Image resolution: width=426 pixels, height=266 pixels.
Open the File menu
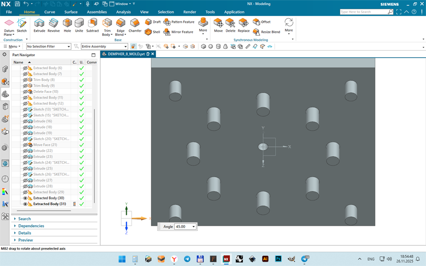pyautogui.click(x=9, y=12)
